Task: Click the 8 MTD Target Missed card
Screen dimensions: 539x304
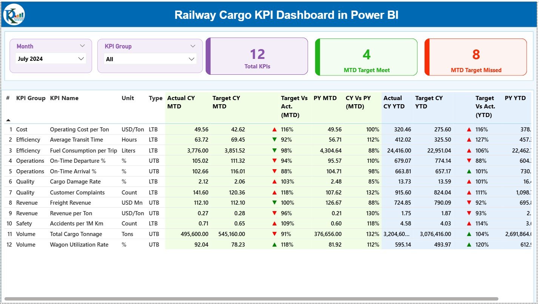Action: pos(475,57)
